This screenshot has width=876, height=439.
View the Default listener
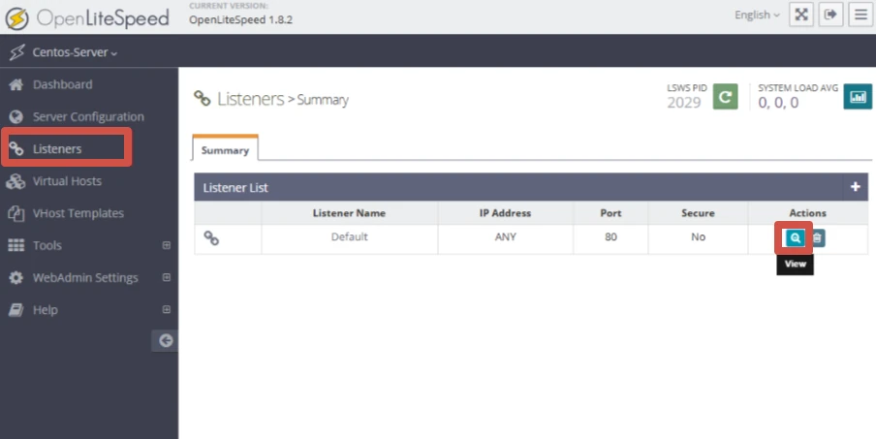pyautogui.click(x=795, y=238)
